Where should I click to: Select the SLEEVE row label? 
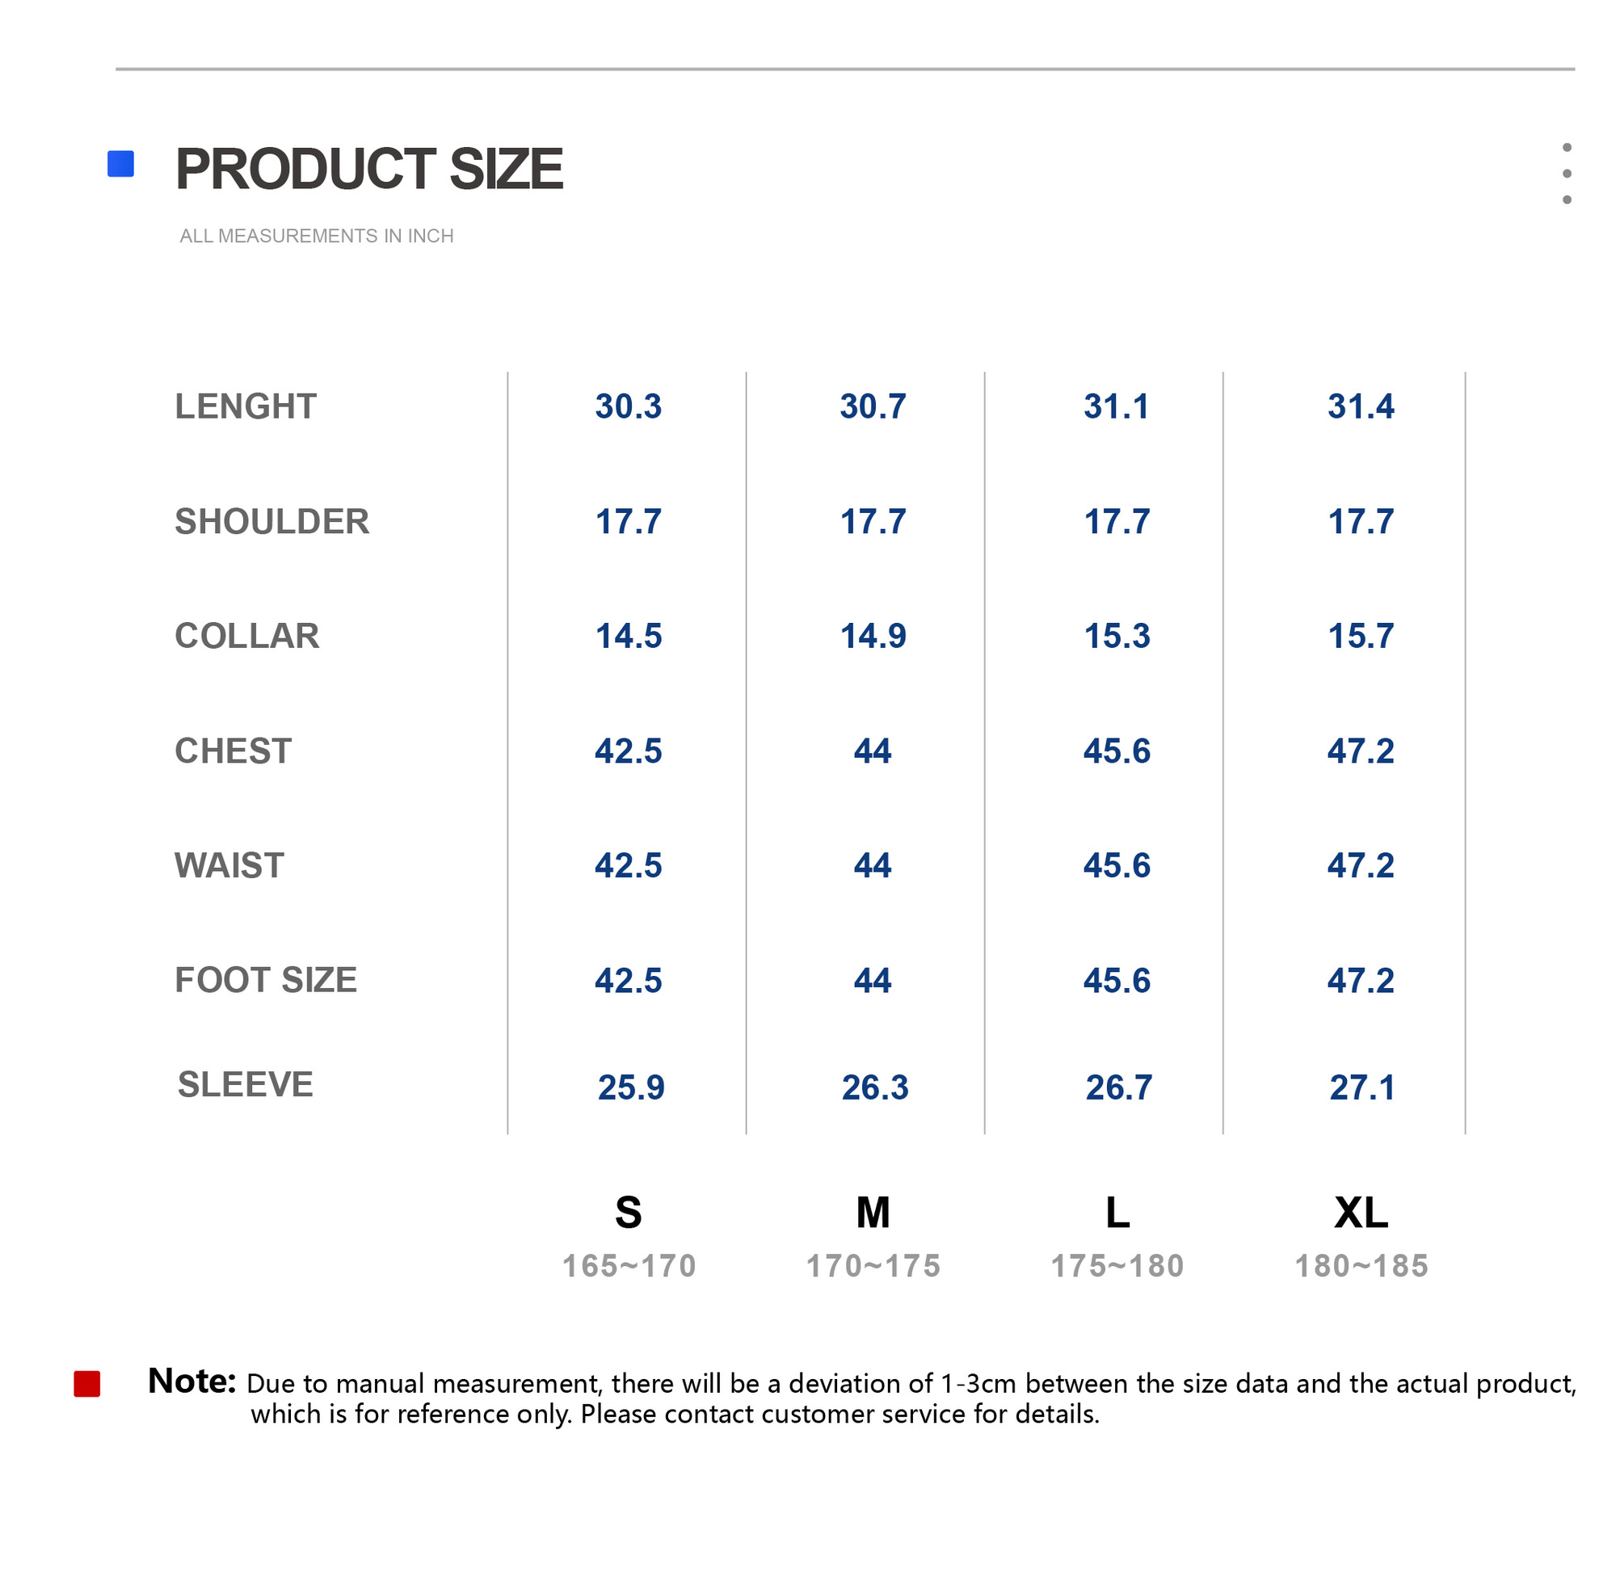[x=246, y=1085]
